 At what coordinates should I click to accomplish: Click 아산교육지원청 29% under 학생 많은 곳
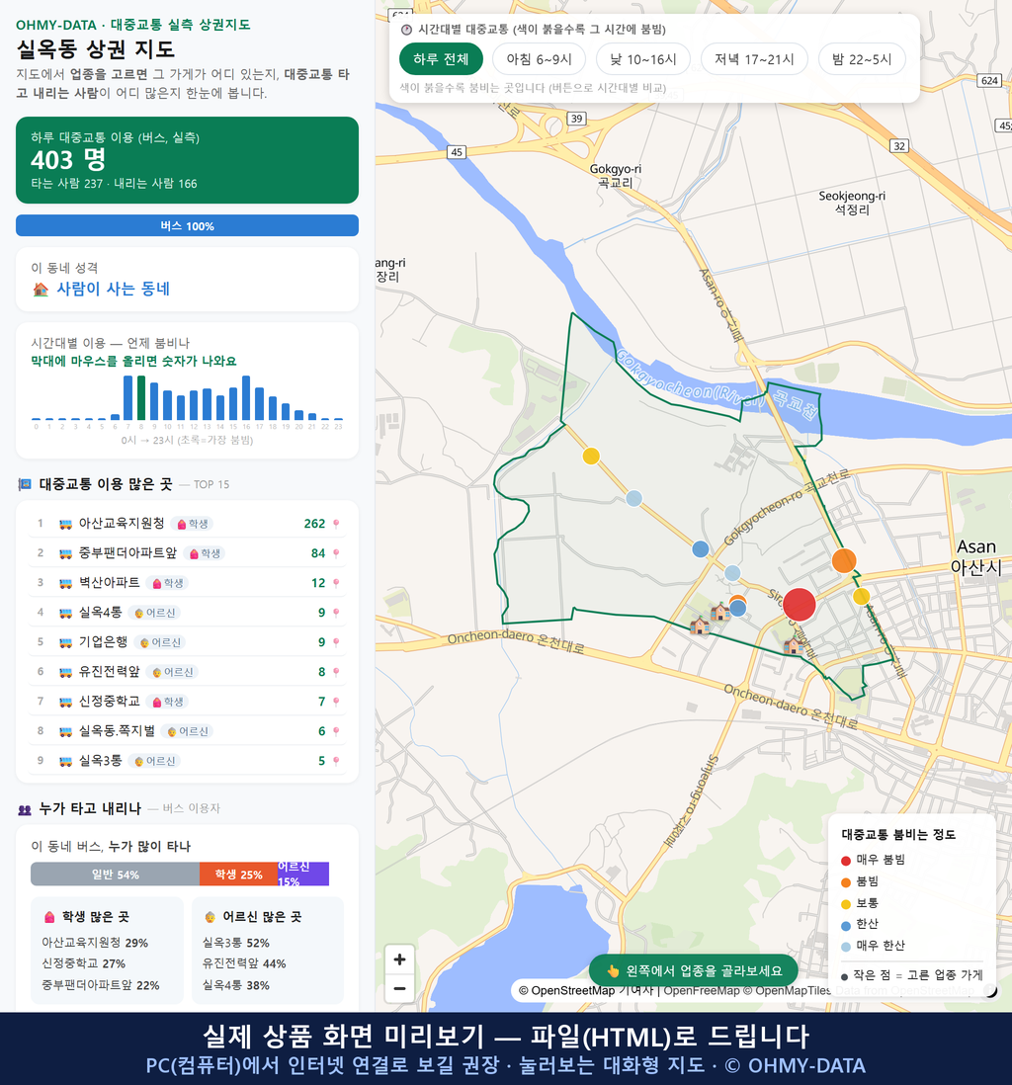[x=95, y=943]
